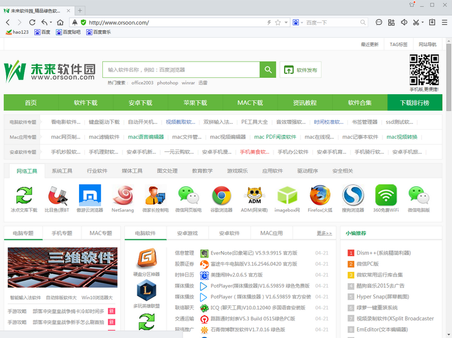Open the 下载排行榜 navigation item

pyautogui.click(x=415, y=103)
